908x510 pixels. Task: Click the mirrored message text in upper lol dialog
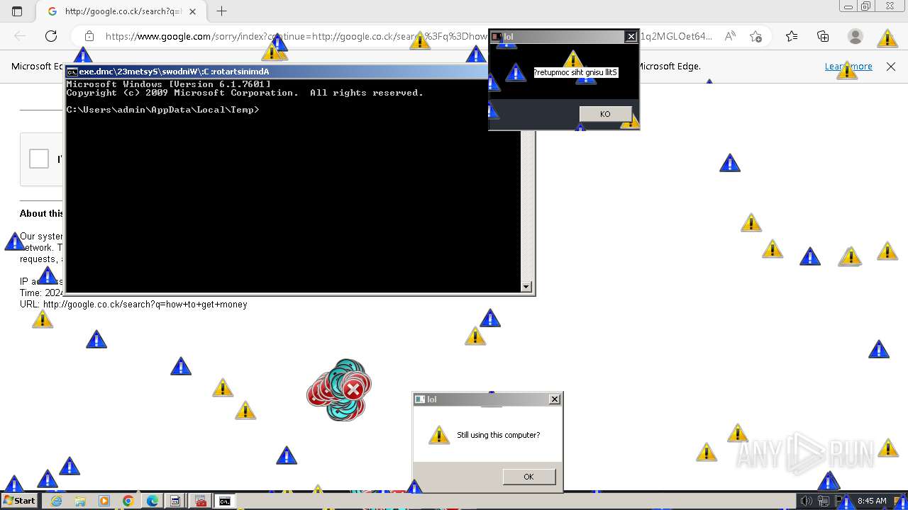click(x=576, y=72)
